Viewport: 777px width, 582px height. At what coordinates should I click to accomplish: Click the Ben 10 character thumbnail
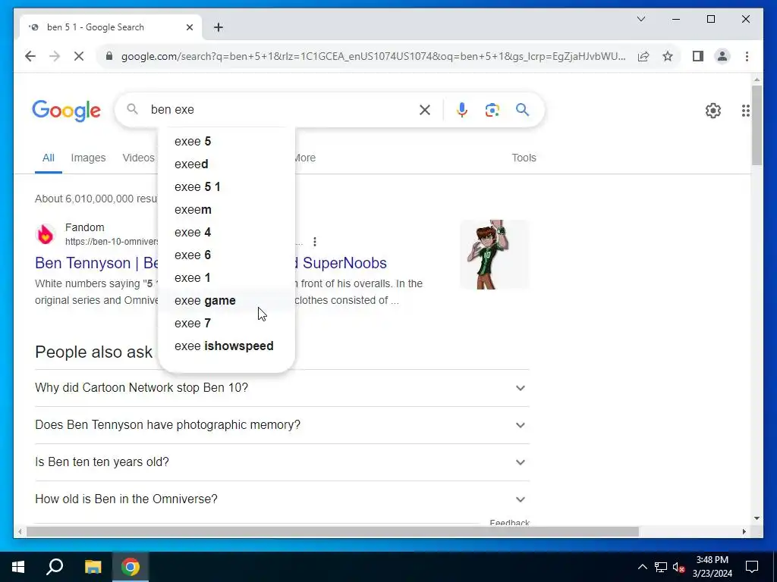pyautogui.click(x=495, y=255)
